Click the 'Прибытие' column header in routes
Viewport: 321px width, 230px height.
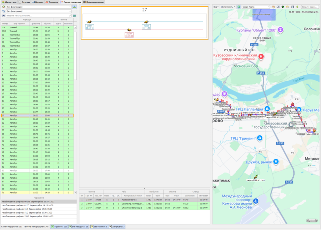point(35,24)
